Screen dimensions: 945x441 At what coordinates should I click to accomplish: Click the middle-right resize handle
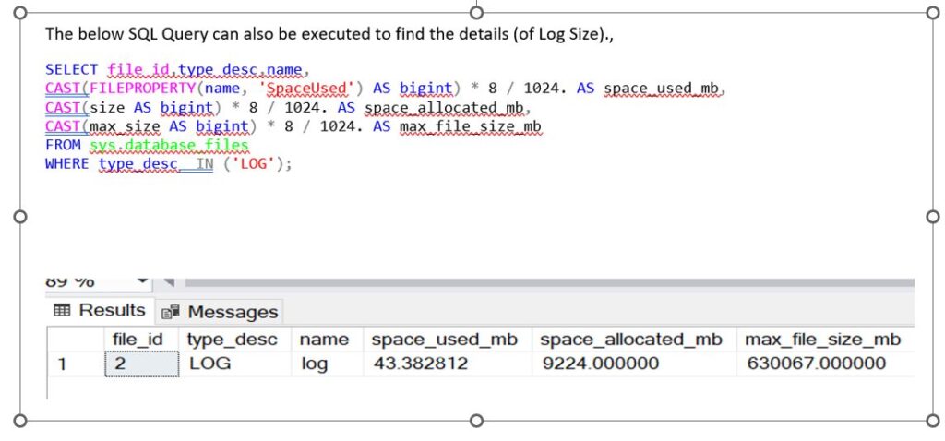pyautogui.click(x=931, y=217)
